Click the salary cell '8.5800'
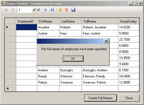This screenshot has height=105, width=144. pos(129,52)
